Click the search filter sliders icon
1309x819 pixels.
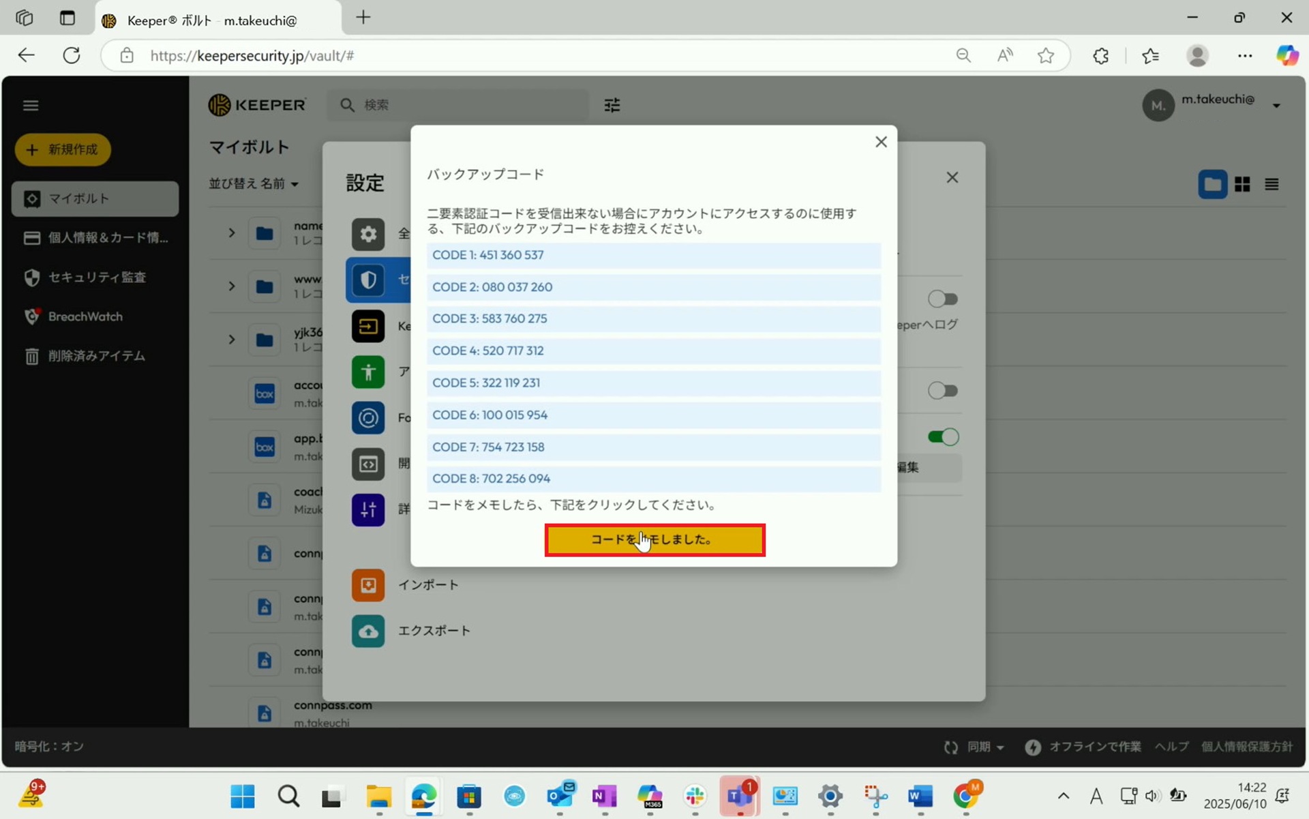point(612,105)
